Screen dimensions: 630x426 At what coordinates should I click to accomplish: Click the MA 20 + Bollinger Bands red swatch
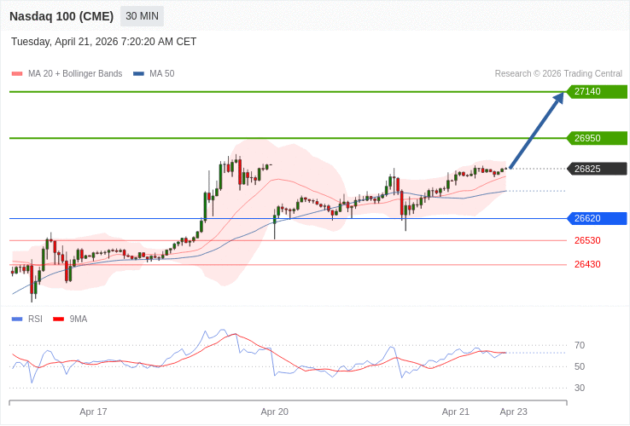(17, 74)
